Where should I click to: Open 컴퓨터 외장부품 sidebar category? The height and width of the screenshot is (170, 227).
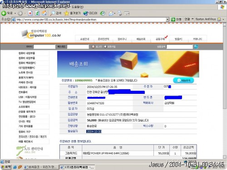point(27,58)
